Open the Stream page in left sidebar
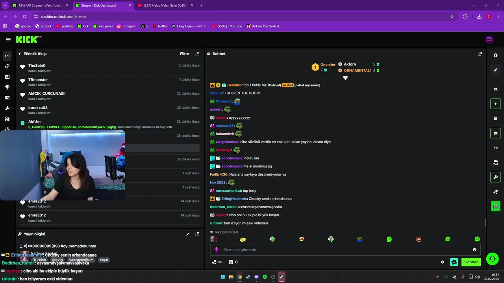The width and height of the screenshot is (504, 283). pyautogui.click(x=7, y=56)
